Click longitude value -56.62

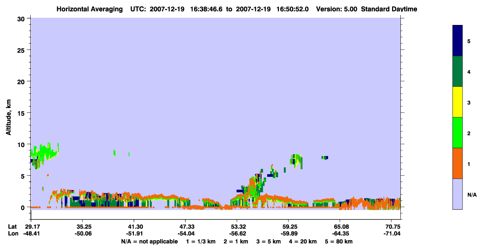point(237,233)
